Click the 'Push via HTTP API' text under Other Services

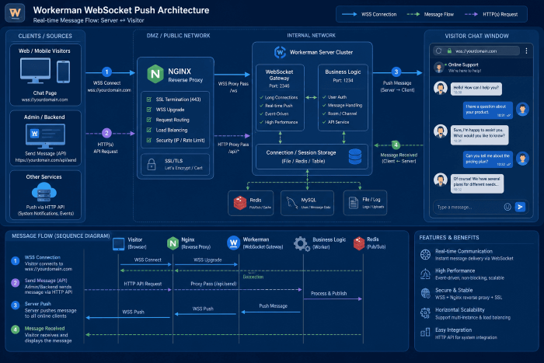tap(45, 207)
